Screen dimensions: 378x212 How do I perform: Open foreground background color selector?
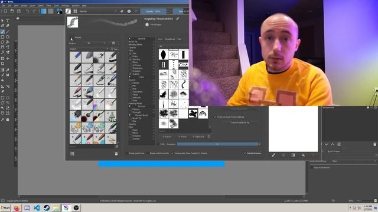pyautogui.click(x=59, y=11)
